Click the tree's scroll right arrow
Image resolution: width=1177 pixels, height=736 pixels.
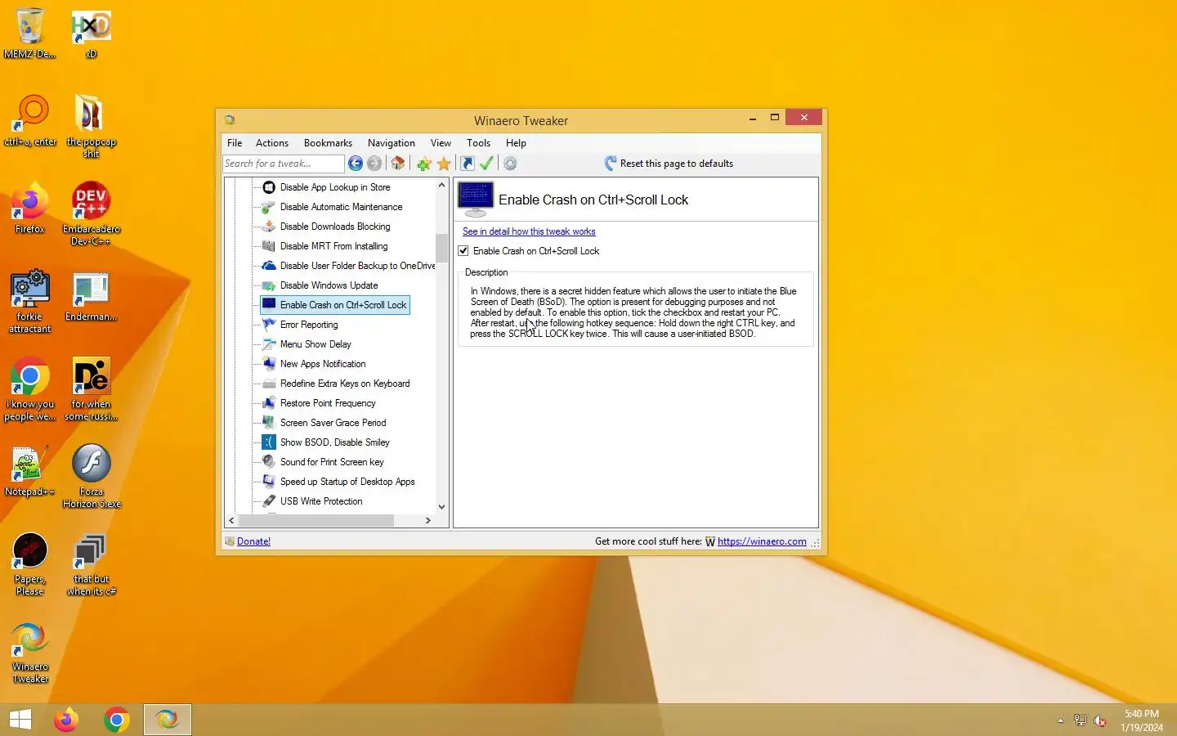[x=428, y=520]
